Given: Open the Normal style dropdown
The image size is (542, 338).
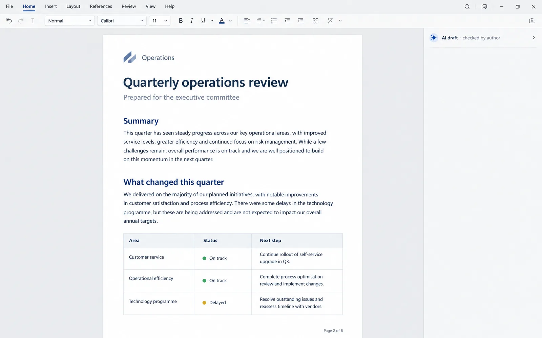Looking at the screenshot, I should click(69, 21).
